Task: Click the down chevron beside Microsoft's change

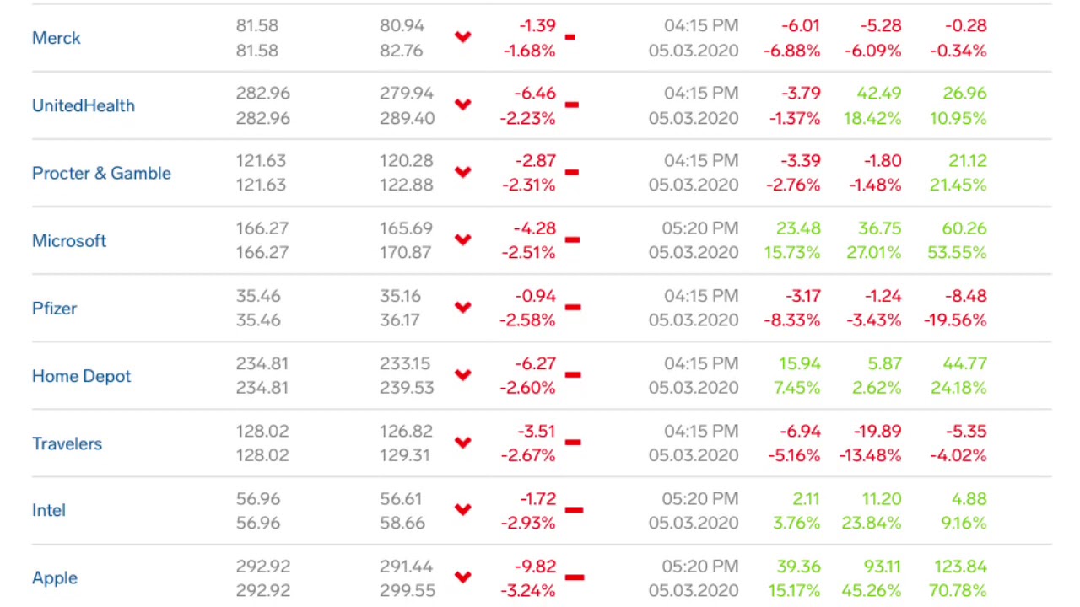Action: tap(462, 239)
